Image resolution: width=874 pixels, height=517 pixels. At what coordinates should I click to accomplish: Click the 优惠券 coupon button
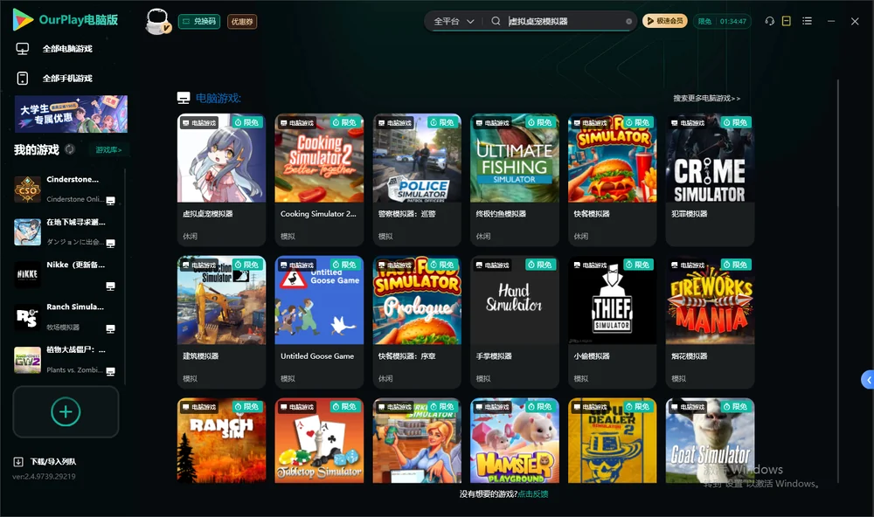click(242, 22)
